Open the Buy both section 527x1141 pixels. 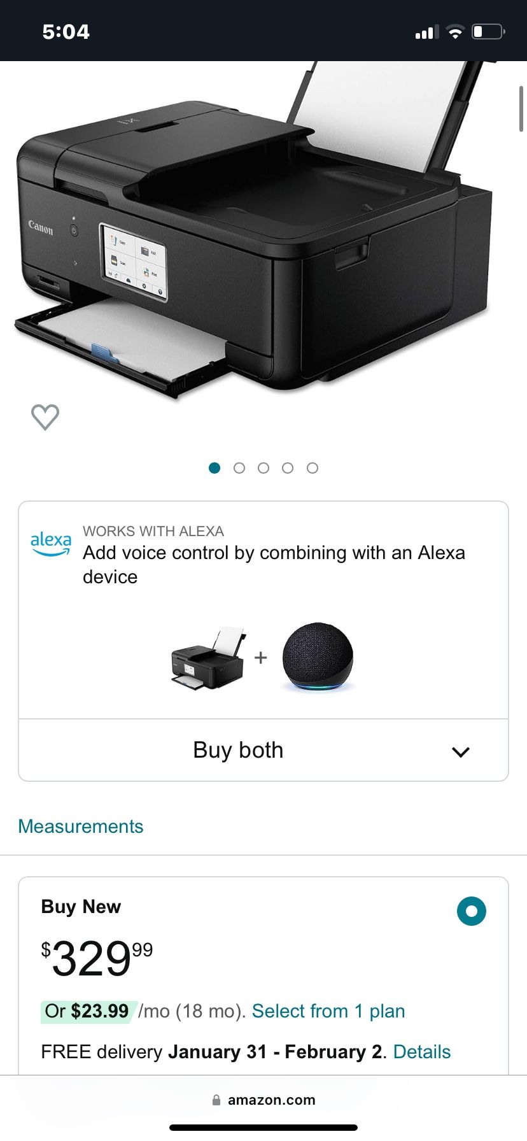[263, 750]
